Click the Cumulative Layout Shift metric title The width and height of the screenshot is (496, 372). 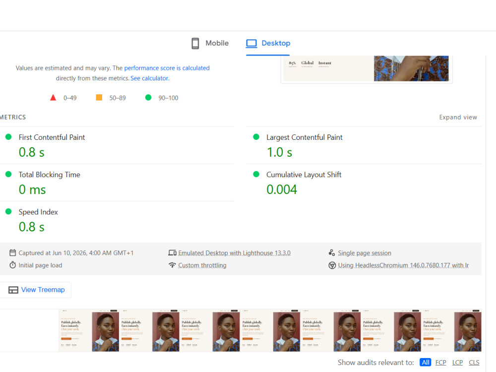304,175
